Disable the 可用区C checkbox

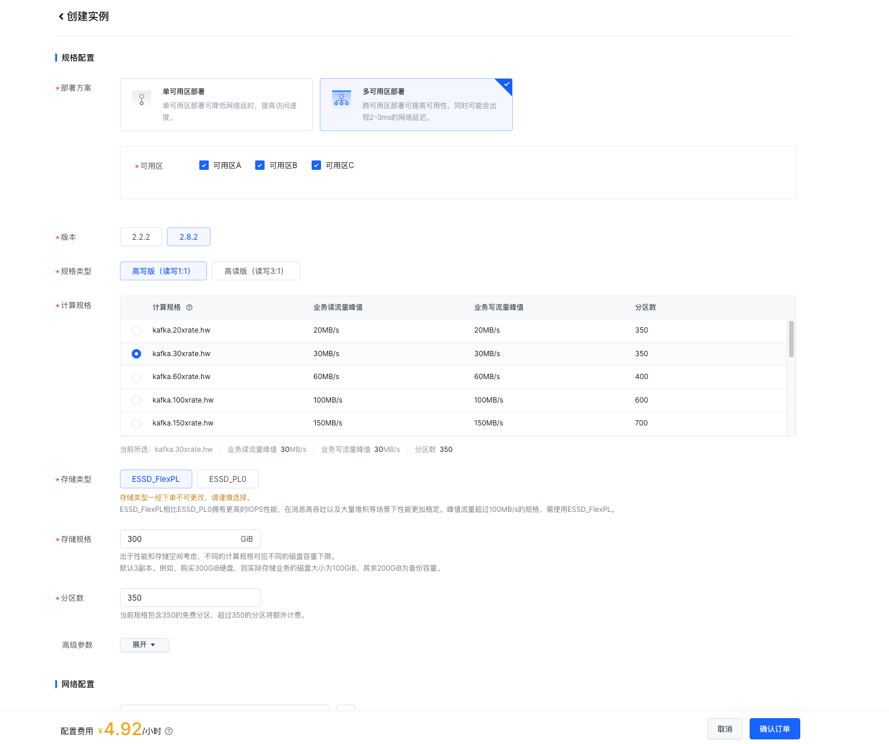tap(316, 165)
